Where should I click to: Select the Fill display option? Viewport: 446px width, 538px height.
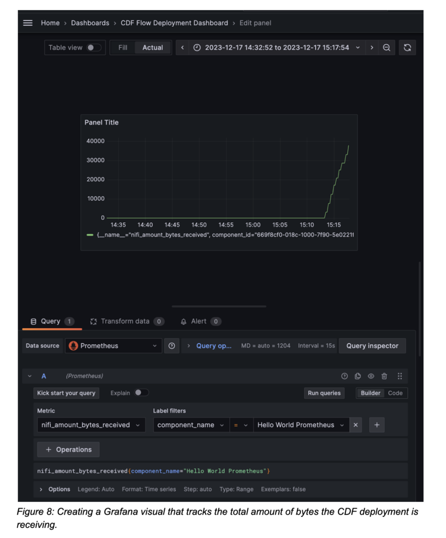coord(123,48)
